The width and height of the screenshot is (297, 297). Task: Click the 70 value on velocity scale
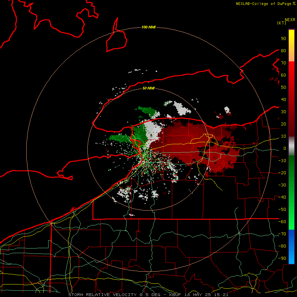pyautogui.click(x=283, y=63)
